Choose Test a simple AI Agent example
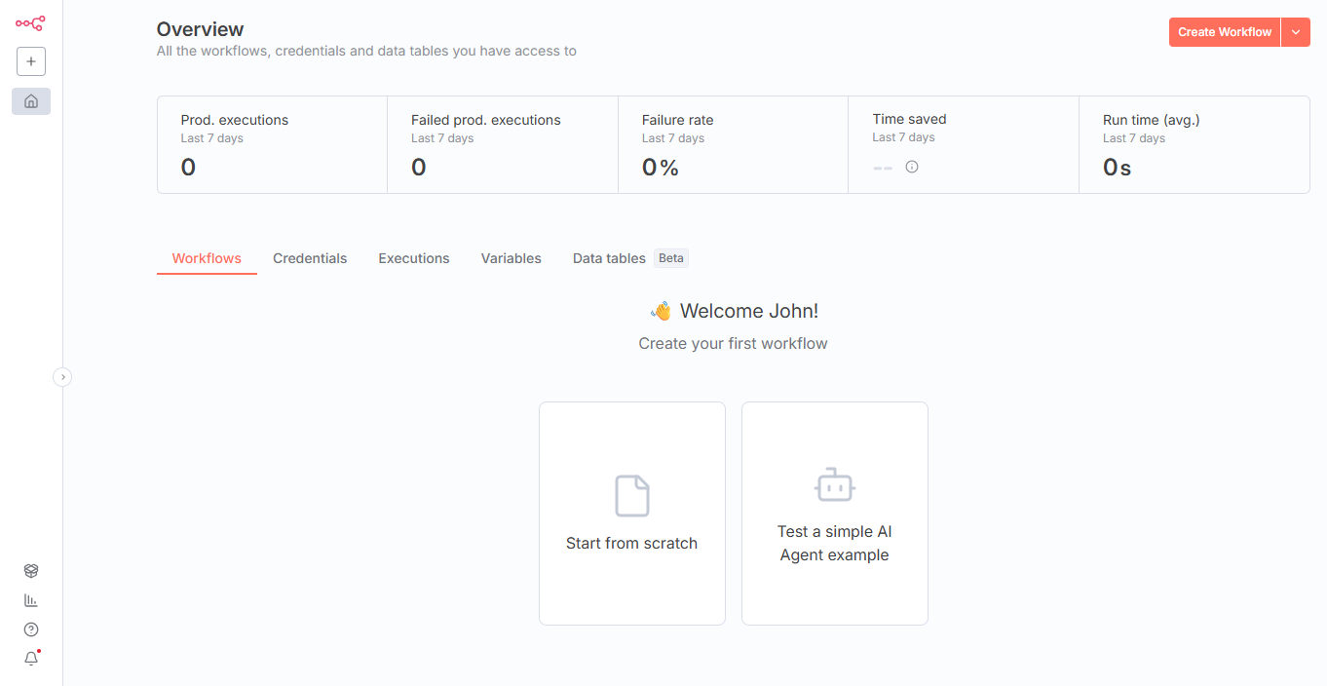This screenshot has height=686, width=1327. click(834, 513)
